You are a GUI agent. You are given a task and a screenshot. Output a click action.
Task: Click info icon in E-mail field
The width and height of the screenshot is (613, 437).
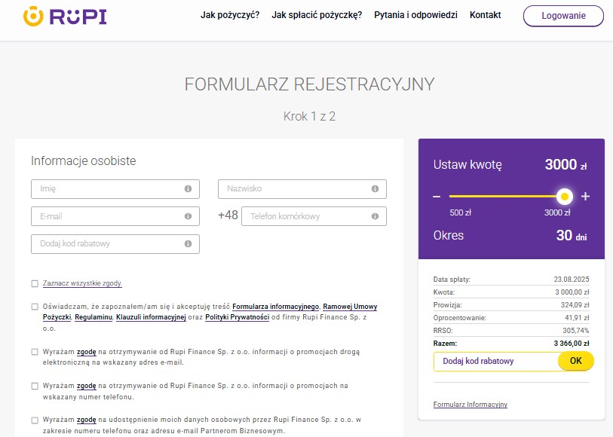[x=188, y=216]
